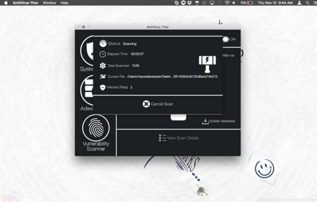The width and height of the screenshot is (317, 202).
Task: Click the Current File folder icon
Action: click(x=103, y=77)
